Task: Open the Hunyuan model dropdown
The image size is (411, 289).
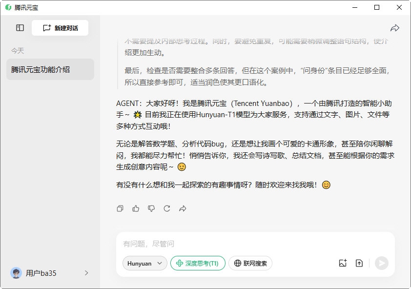Action: (144, 263)
